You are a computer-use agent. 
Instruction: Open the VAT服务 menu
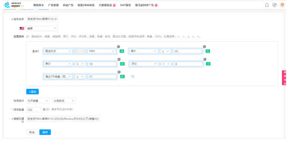pyautogui.click(x=125, y=5)
